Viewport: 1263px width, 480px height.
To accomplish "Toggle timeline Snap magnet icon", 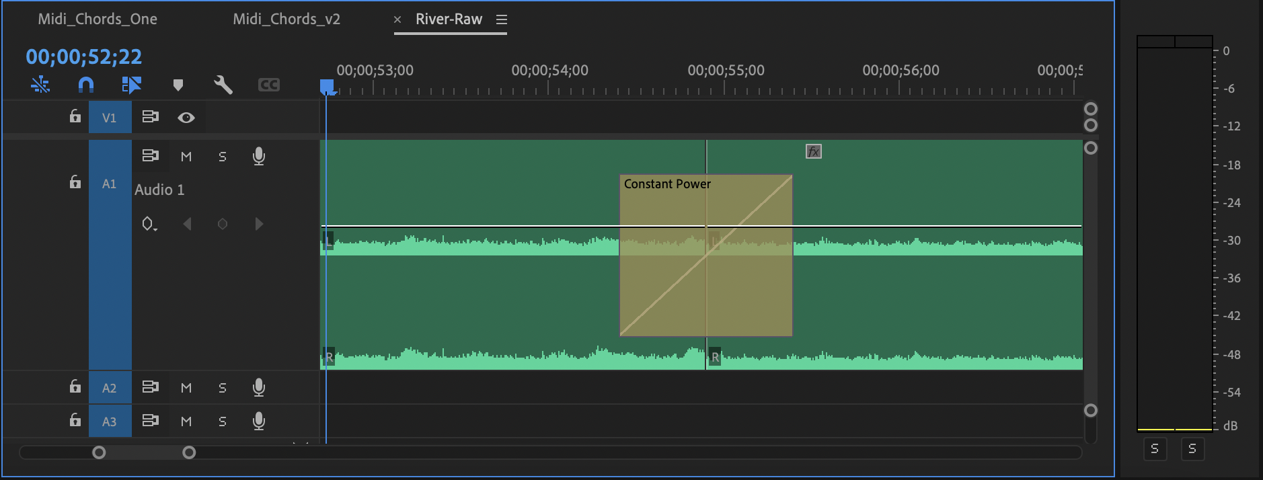I will [86, 85].
